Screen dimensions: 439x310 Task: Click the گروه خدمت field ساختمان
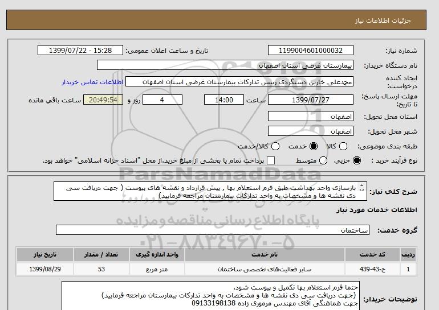point(213,230)
